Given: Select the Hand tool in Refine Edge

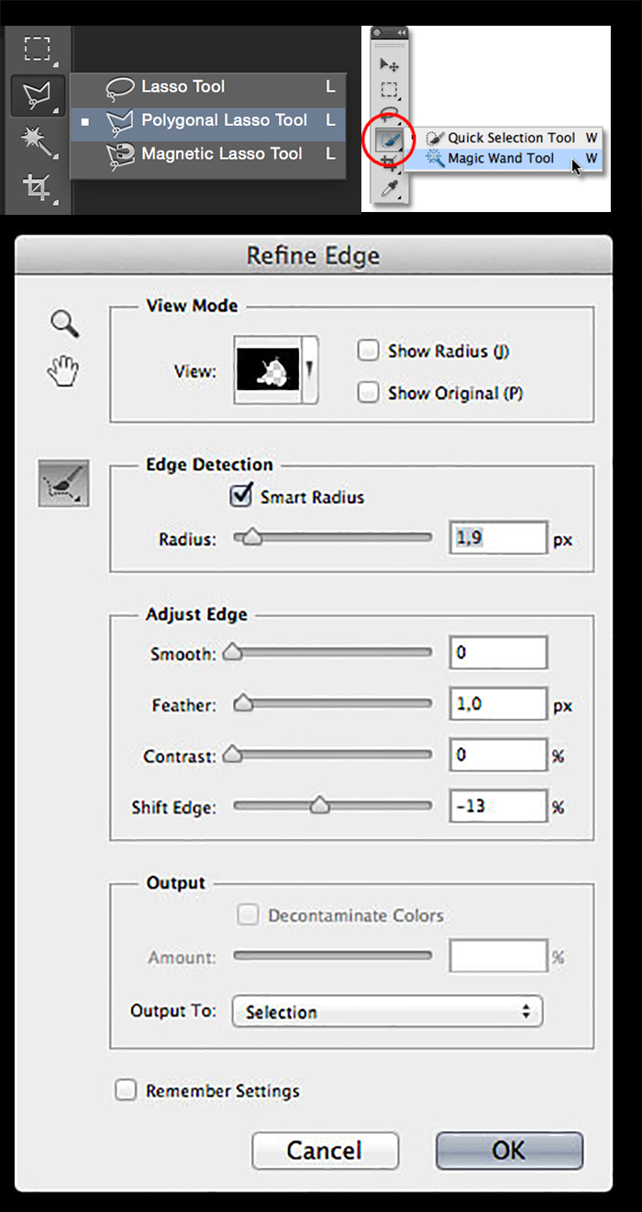Looking at the screenshot, I should (x=64, y=370).
